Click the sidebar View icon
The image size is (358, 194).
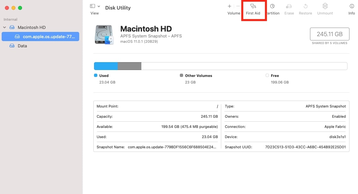pyautogui.click(x=92, y=6)
